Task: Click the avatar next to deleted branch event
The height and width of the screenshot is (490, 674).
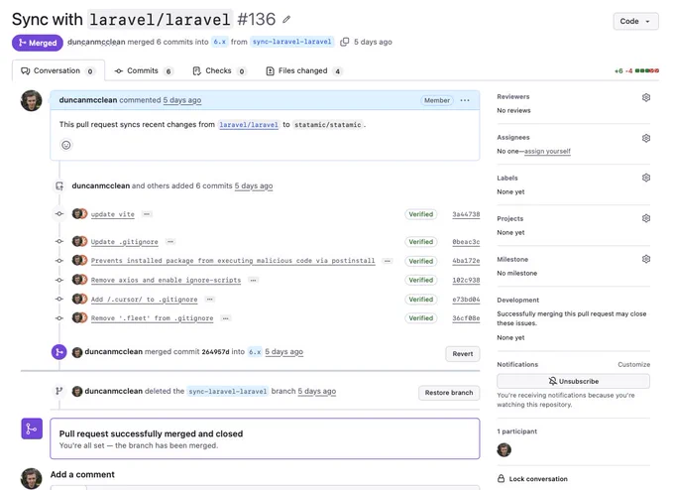Action: (77, 392)
